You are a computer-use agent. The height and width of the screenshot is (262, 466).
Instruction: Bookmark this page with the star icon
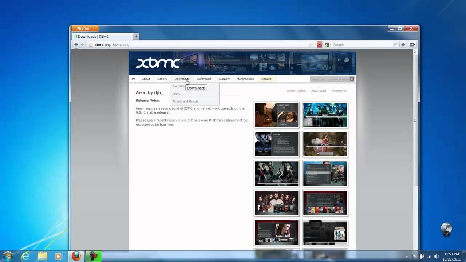click(x=311, y=45)
